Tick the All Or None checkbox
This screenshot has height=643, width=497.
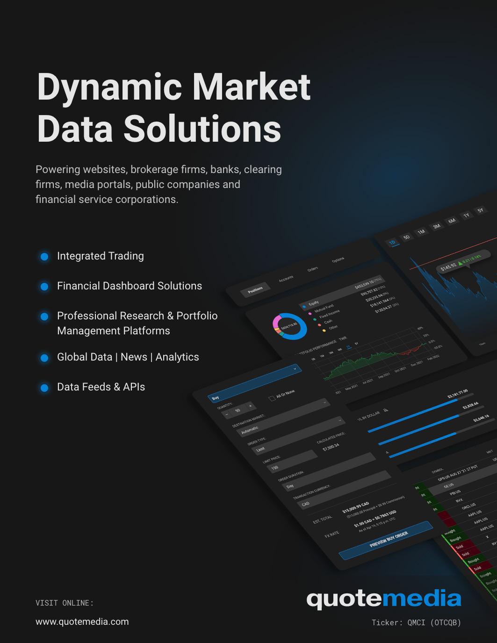tap(272, 398)
